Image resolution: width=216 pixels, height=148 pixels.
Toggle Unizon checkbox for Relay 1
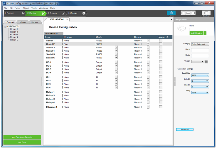161,92
